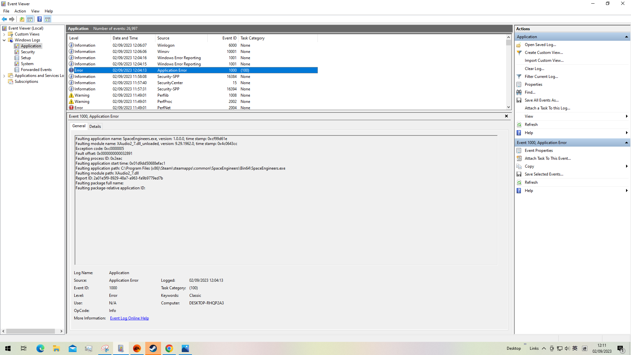Click the Back arrow in the toolbar

4,19
